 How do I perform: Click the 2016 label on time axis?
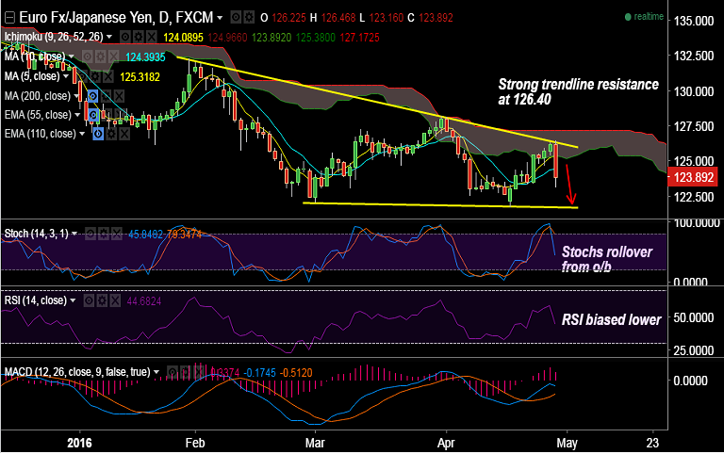pos(79,443)
